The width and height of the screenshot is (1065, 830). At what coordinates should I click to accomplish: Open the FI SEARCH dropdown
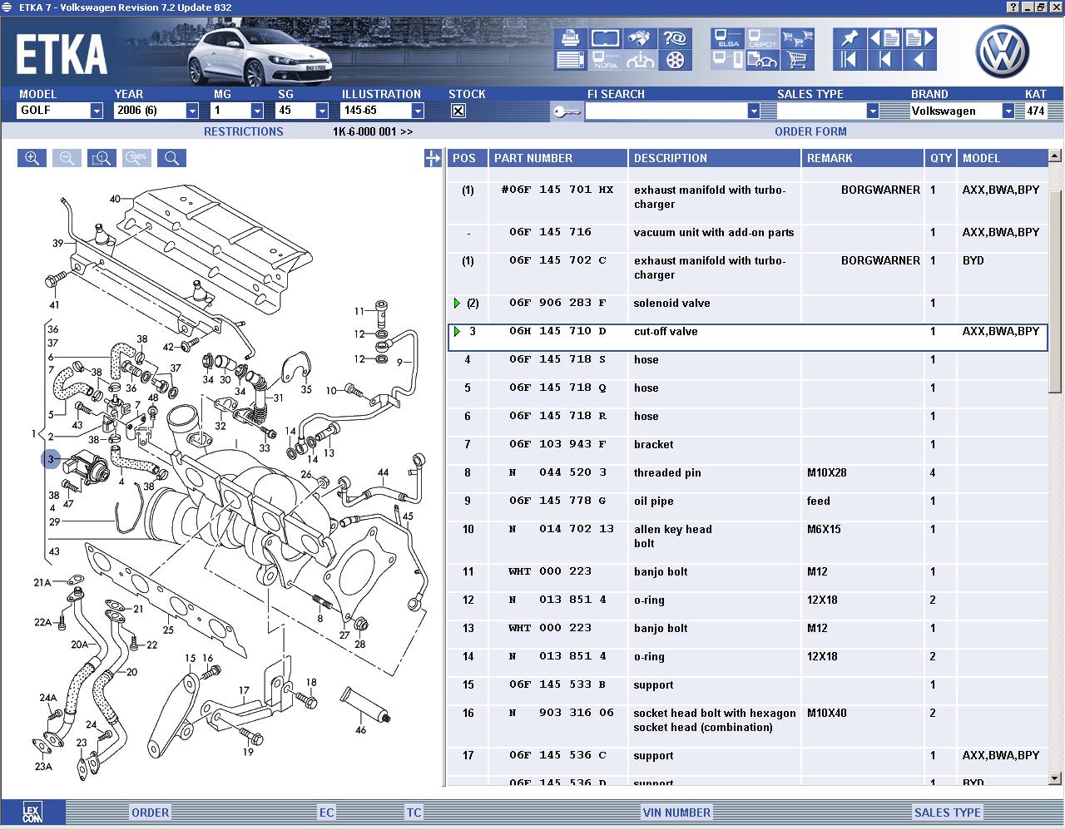(x=754, y=111)
